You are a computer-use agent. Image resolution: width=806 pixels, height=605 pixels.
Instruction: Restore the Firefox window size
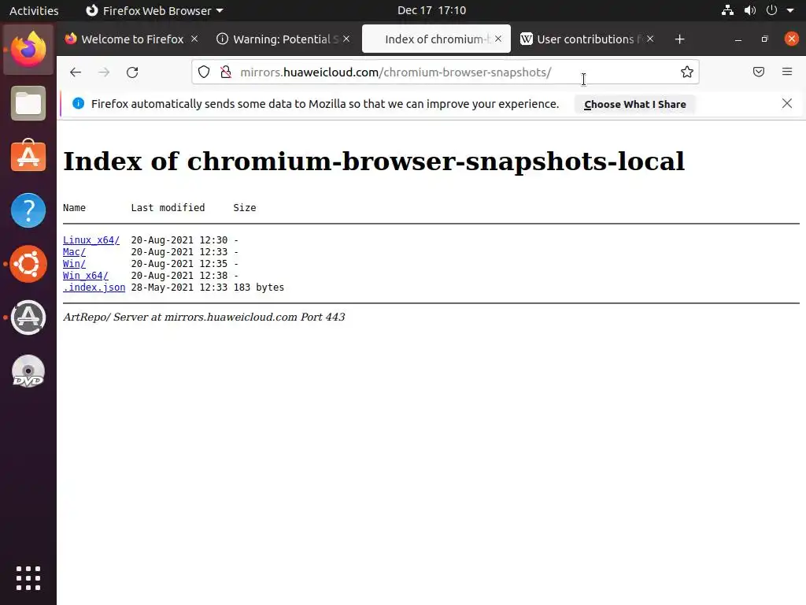tap(765, 39)
